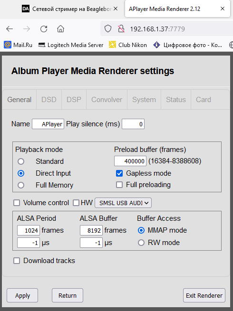Click the tracking protection shield icon

click(x=108, y=29)
